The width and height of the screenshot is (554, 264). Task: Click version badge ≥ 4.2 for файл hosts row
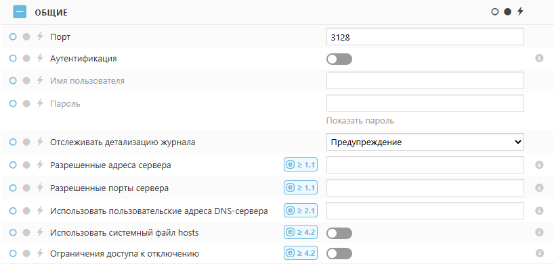coord(301,232)
